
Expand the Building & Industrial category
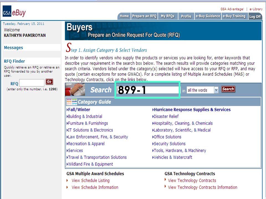pos(85,116)
